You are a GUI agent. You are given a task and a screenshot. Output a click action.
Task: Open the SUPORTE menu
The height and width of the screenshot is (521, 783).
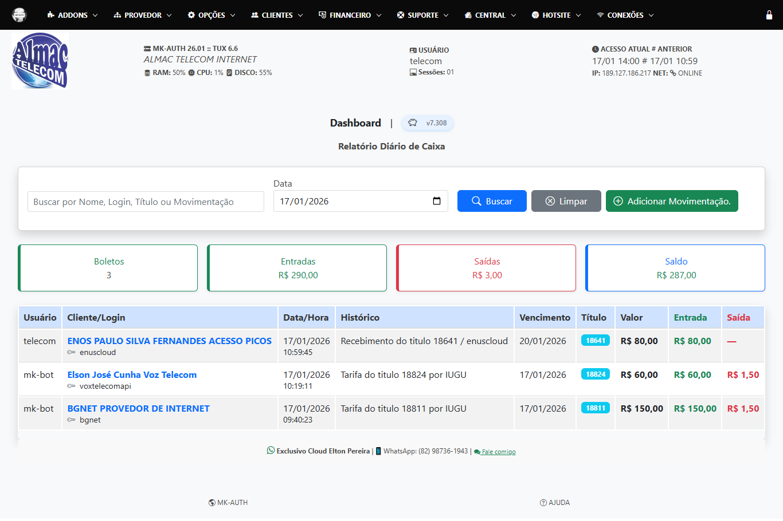tap(422, 15)
